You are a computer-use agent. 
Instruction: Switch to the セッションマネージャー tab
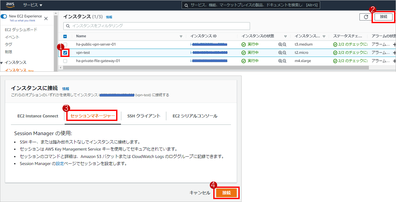click(x=93, y=116)
